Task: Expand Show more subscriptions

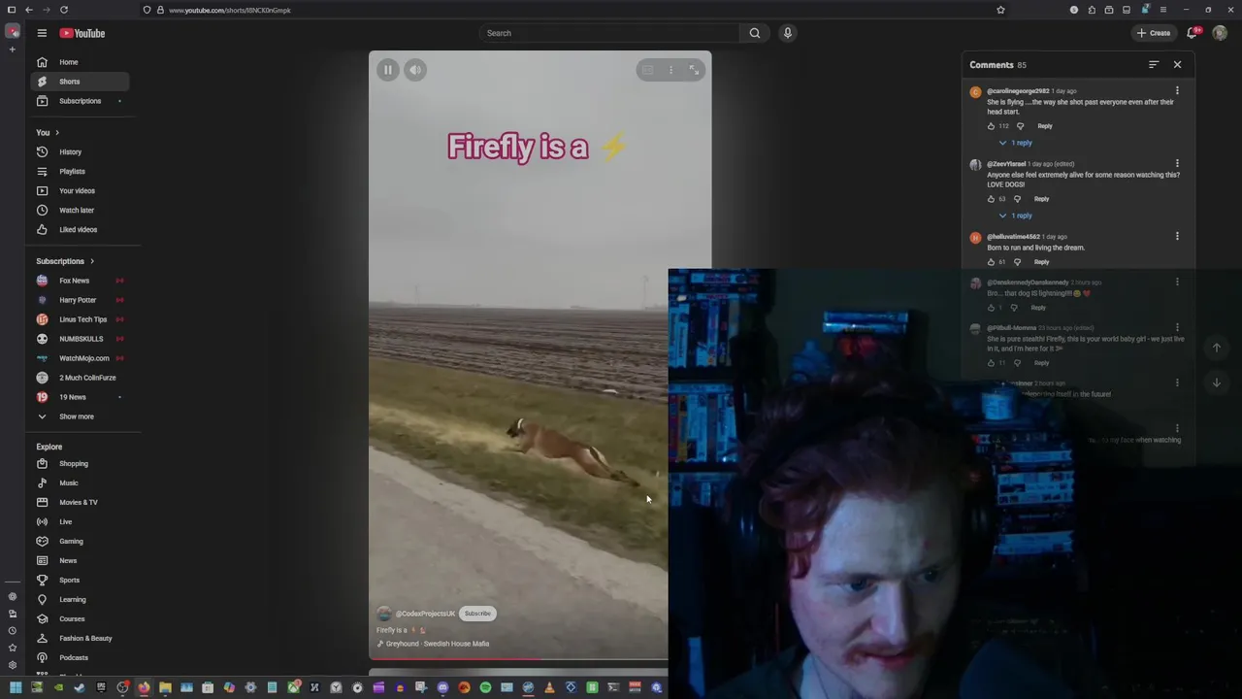Action: pyautogui.click(x=78, y=416)
